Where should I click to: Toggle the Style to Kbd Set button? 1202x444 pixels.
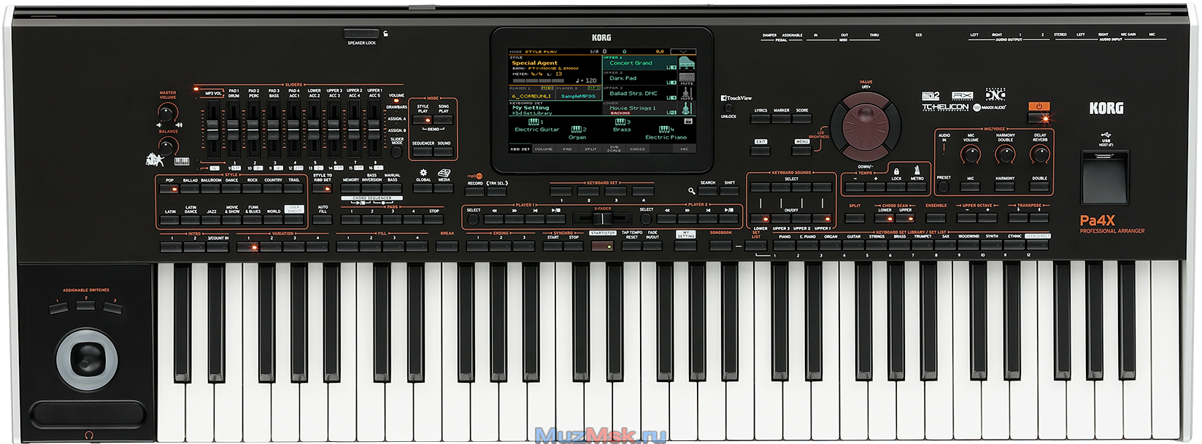(322, 189)
